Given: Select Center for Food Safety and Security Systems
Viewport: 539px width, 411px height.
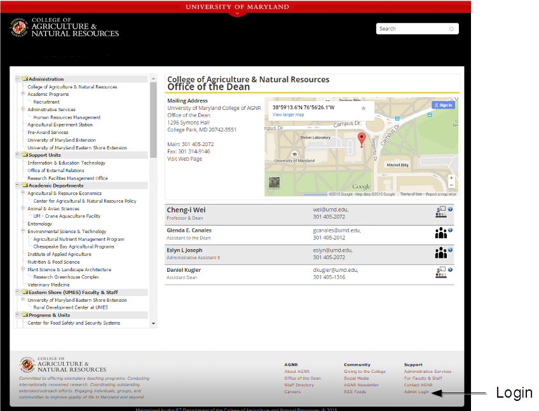Looking at the screenshot, I should click(74, 323).
